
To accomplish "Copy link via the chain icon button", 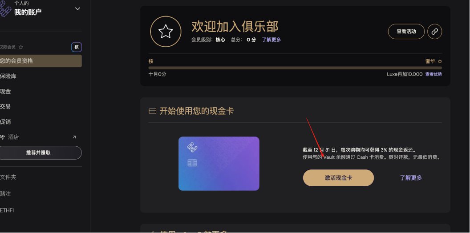I will 435,32.
